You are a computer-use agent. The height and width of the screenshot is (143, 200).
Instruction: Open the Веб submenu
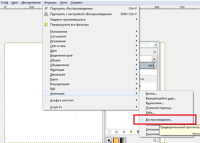tap(91, 89)
